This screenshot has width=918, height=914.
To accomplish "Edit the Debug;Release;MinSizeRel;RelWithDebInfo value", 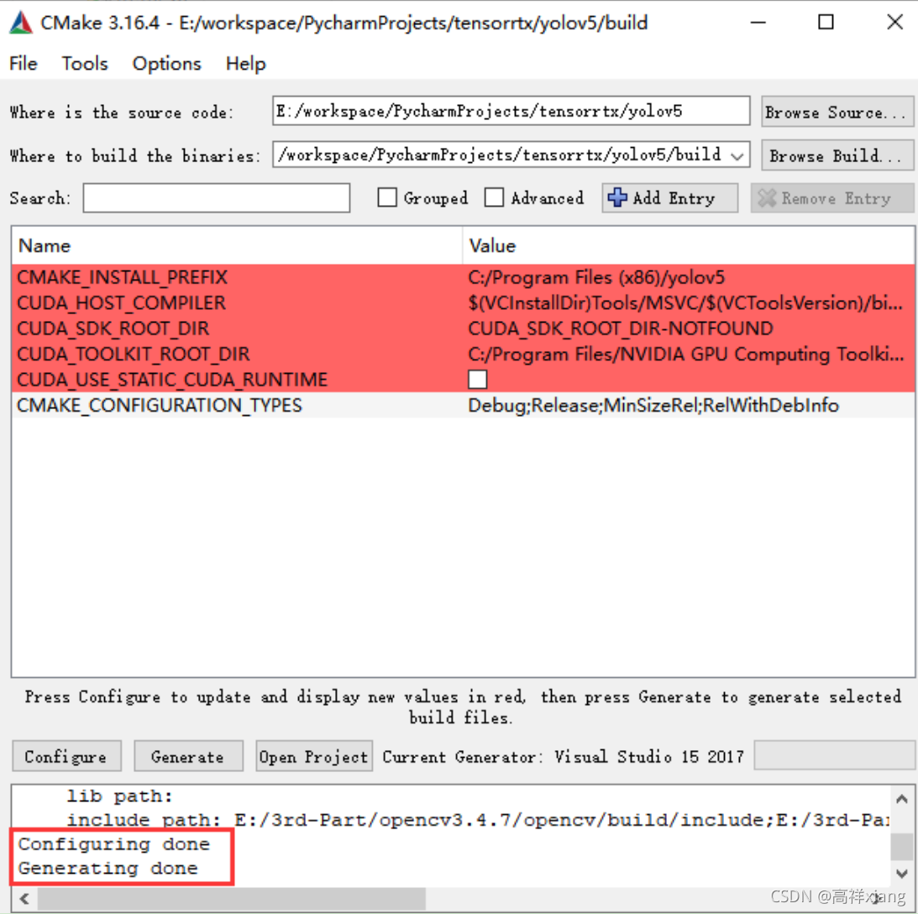I will pyautogui.click(x=653, y=405).
